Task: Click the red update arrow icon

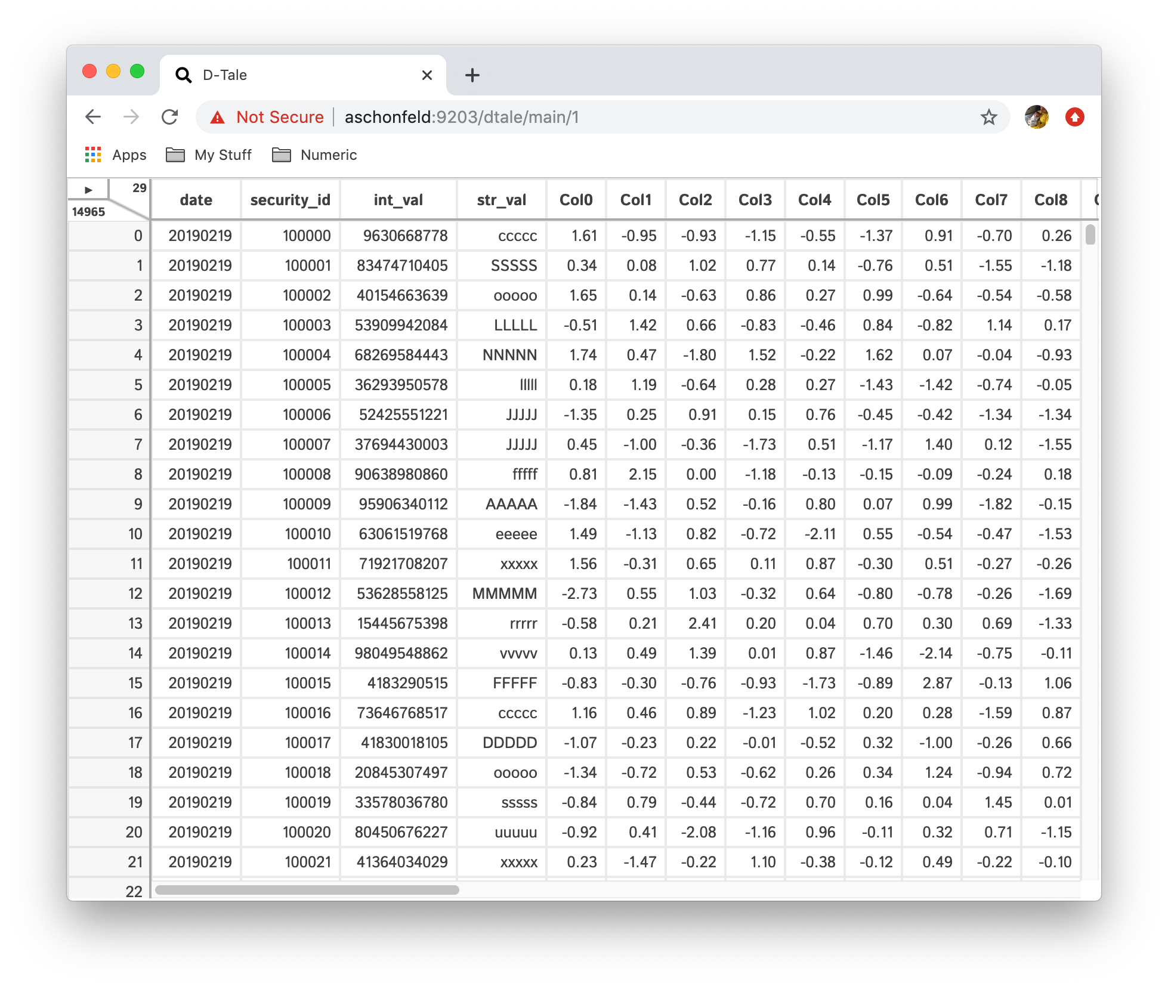Action: (1074, 117)
